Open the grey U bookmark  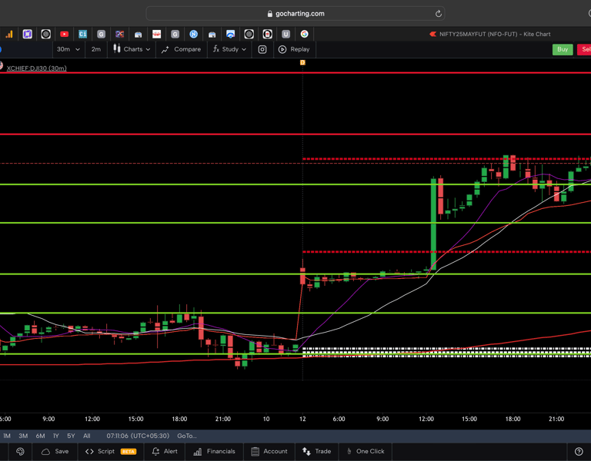coord(285,35)
